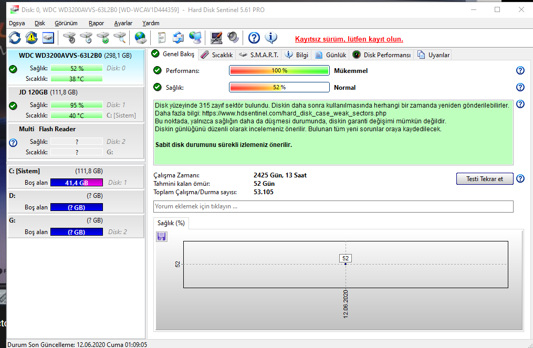Click the 12.06.2020 date label under graph
Viewport: 533px width, 348px height.
click(x=346, y=304)
